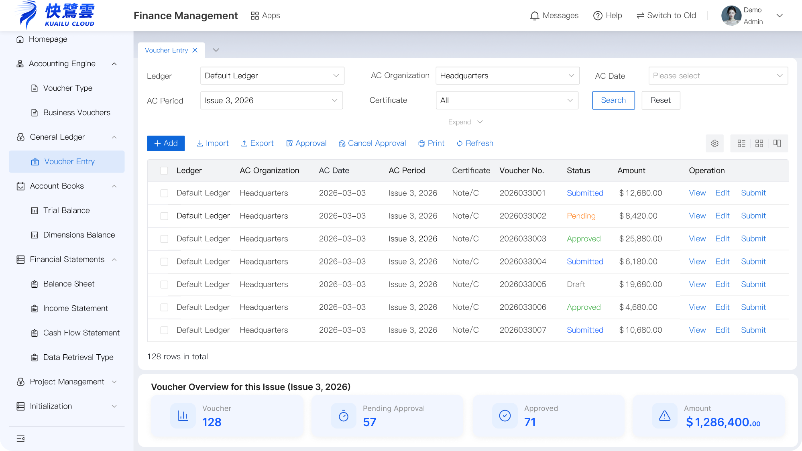Click the Switch to Old arrows icon
Screen dimensions: 802x451
[x=640, y=16]
